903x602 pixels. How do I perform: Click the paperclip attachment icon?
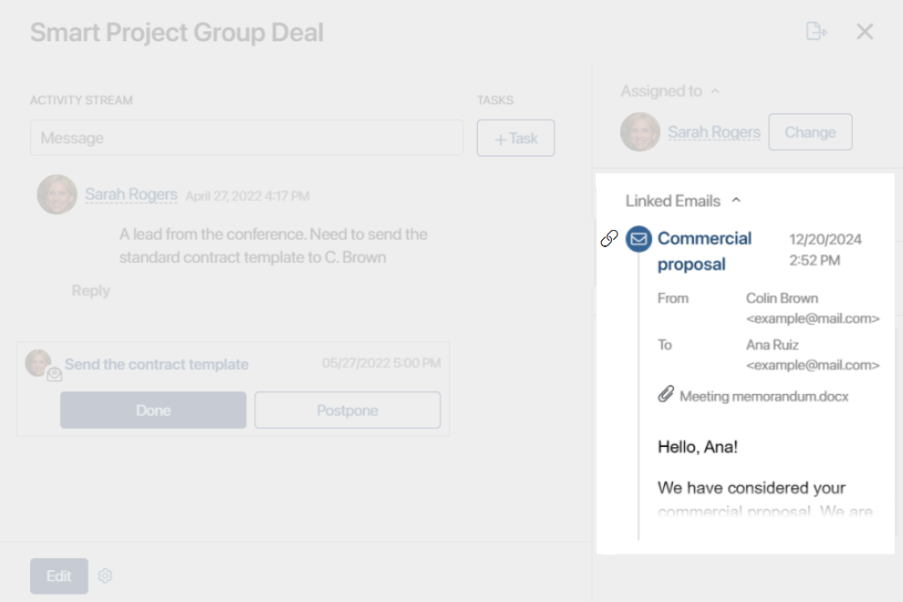pos(666,395)
